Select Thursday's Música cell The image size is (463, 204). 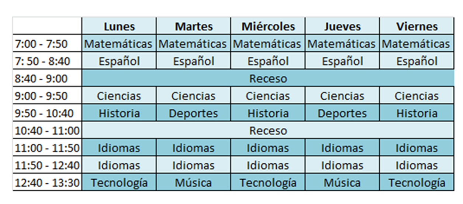pyautogui.click(x=342, y=183)
